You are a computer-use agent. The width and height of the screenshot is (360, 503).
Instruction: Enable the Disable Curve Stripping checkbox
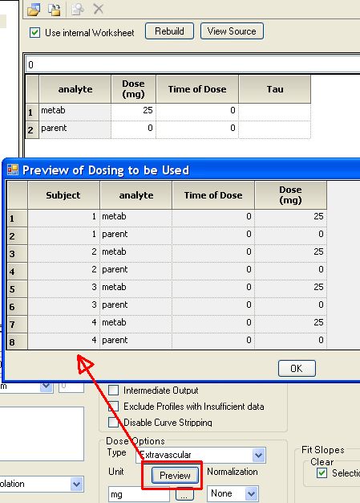[113, 423]
